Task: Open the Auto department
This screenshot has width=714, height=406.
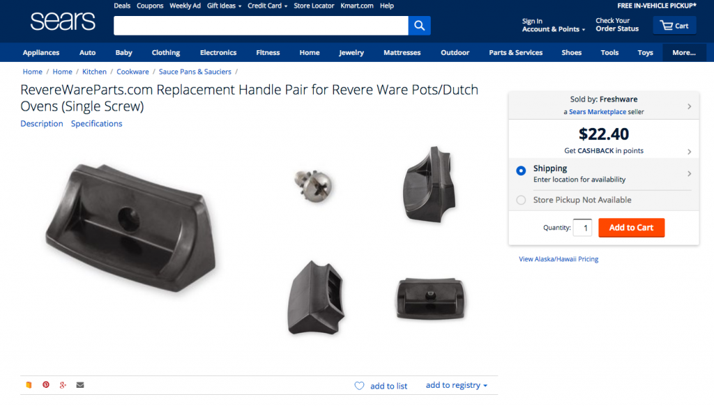Action: [x=87, y=53]
